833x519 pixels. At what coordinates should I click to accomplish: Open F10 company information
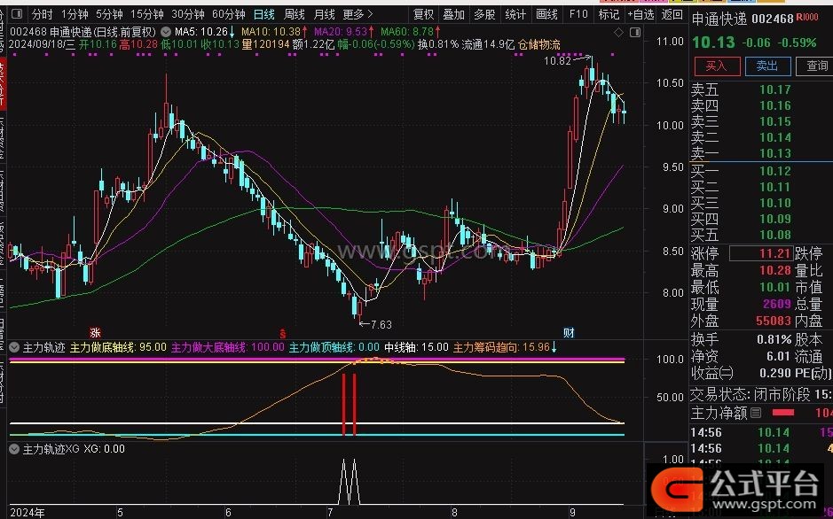click(578, 14)
